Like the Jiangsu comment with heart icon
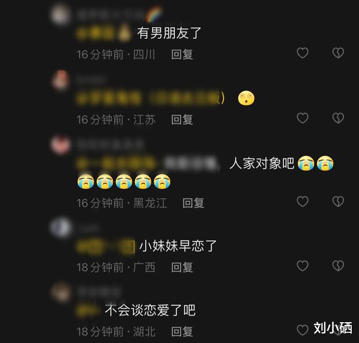Viewport: 359px width, 343px height. click(302, 118)
